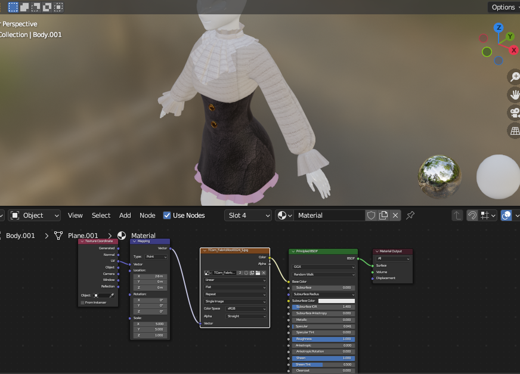Open the snap node element type dropdown
Screen dimensions: 520x374
(x=488, y=215)
